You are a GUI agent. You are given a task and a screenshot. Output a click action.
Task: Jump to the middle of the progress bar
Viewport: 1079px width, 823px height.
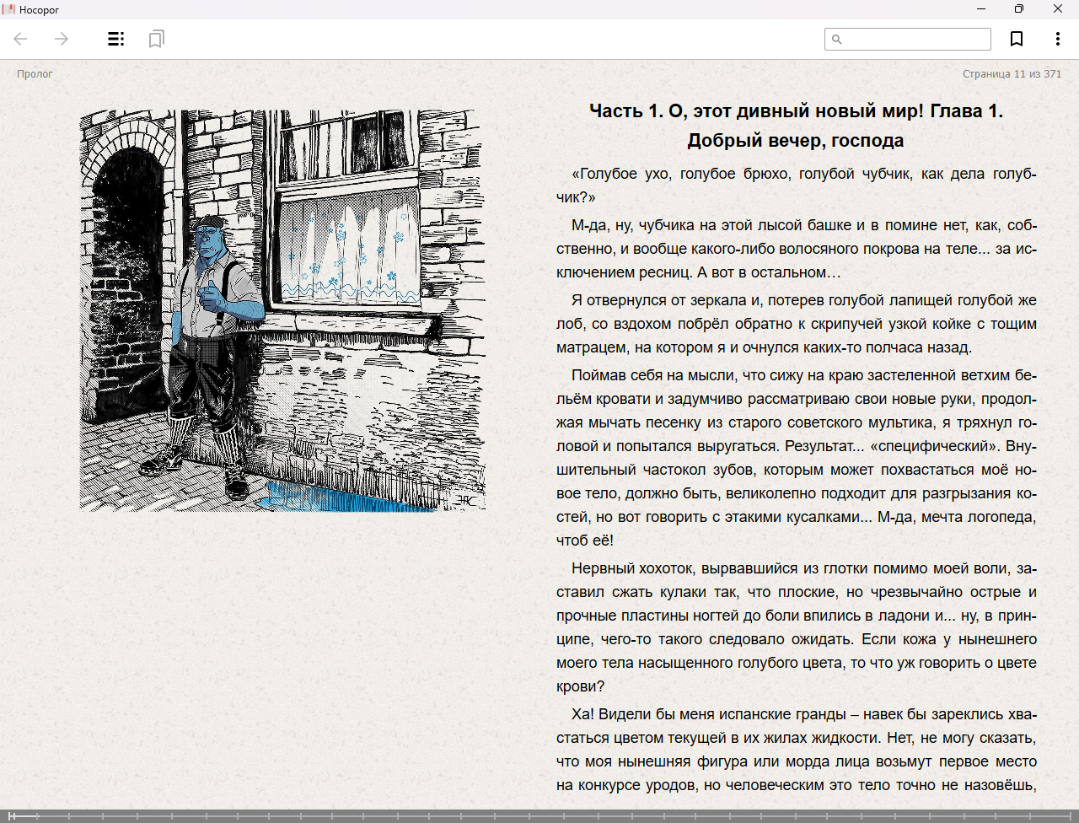[x=539, y=815]
